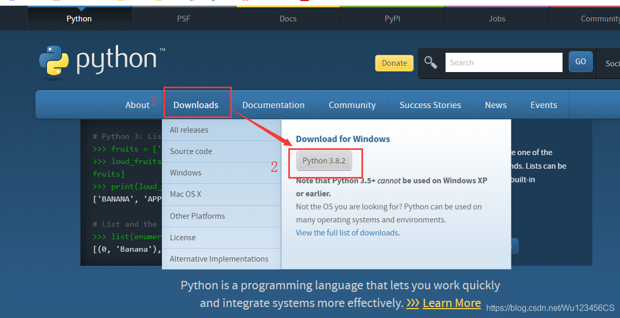Open the Community item in the main navigation

click(x=352, y=105)
